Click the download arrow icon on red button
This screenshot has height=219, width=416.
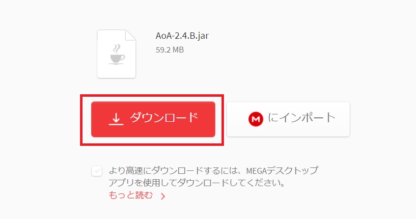coord(116,119)
